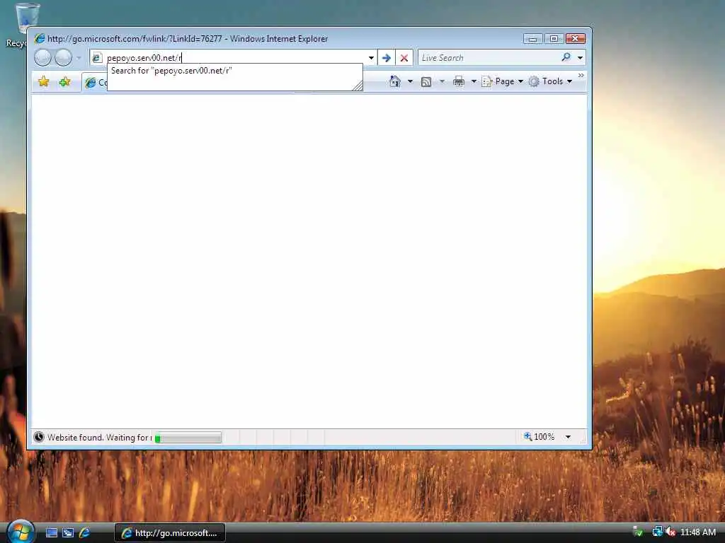Screen dimensions: 725x543
Task: Click the Live Search input box
Action: pos(487,58)
